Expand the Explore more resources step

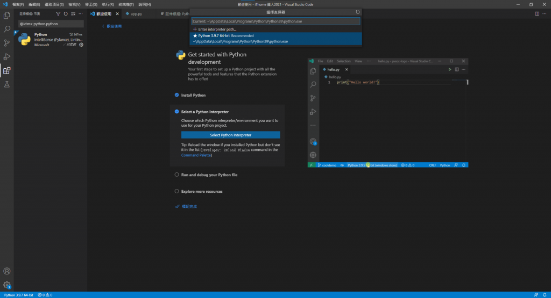tap(202, 192)
